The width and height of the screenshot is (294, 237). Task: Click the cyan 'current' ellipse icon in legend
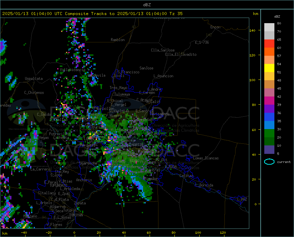[269, 162]
